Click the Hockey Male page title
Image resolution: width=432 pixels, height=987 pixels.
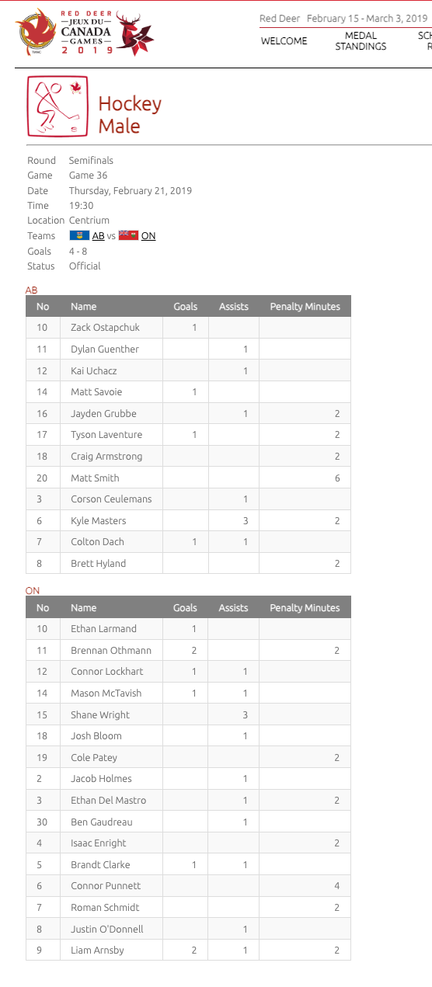130,115
